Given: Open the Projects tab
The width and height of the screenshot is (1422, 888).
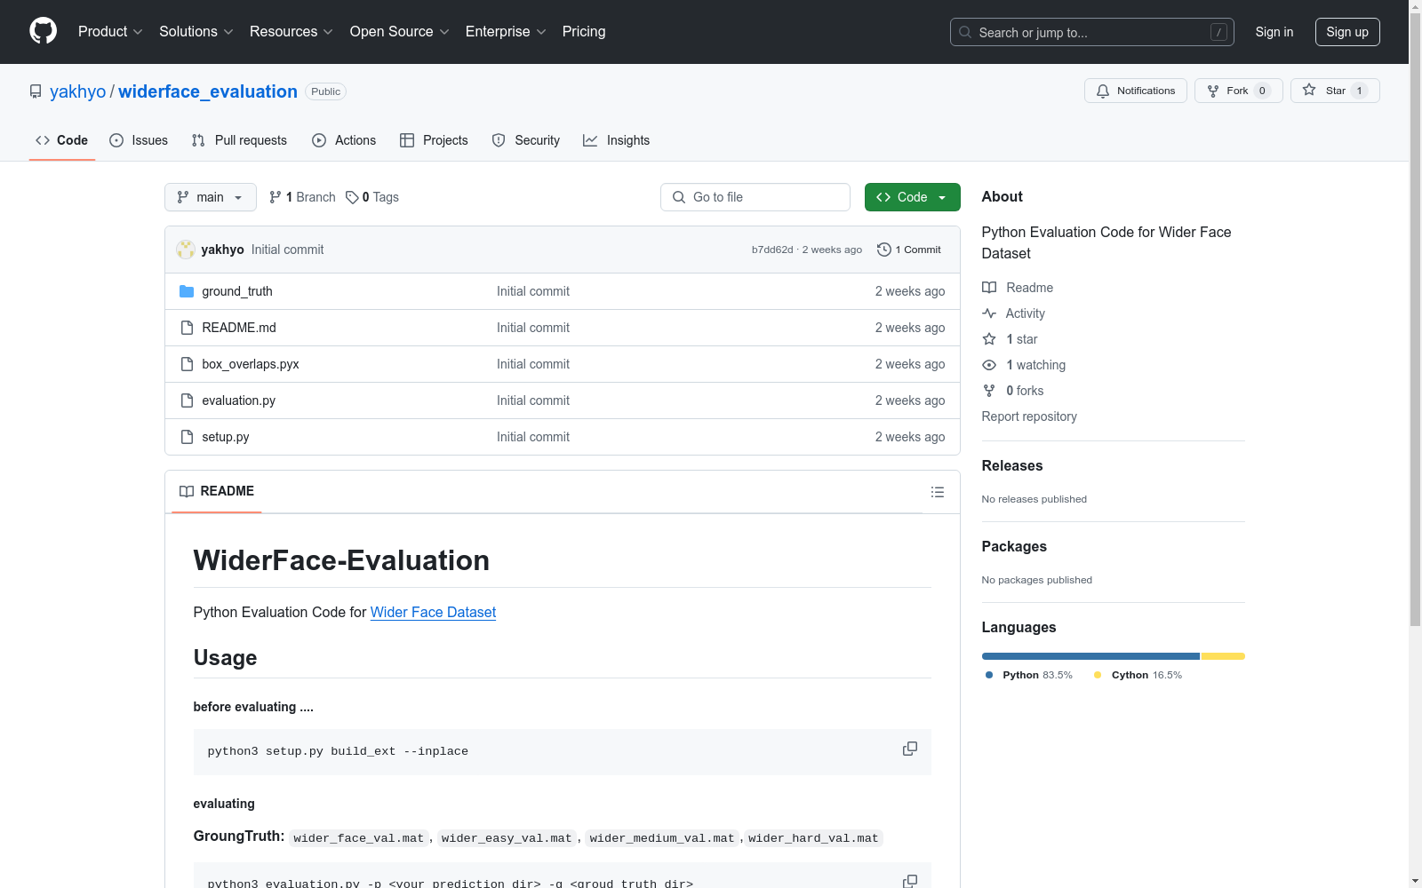Looking at the screenshot, I should point(434,140).
